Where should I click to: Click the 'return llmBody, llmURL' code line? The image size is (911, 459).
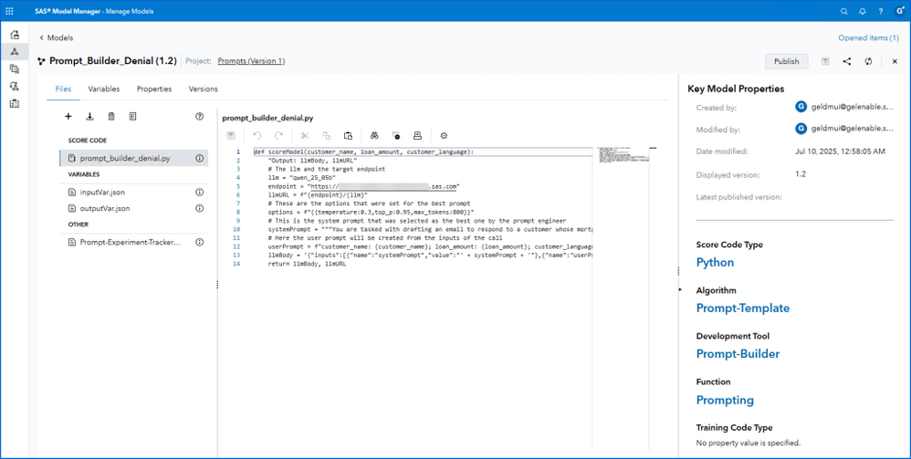tap(307, 264)
